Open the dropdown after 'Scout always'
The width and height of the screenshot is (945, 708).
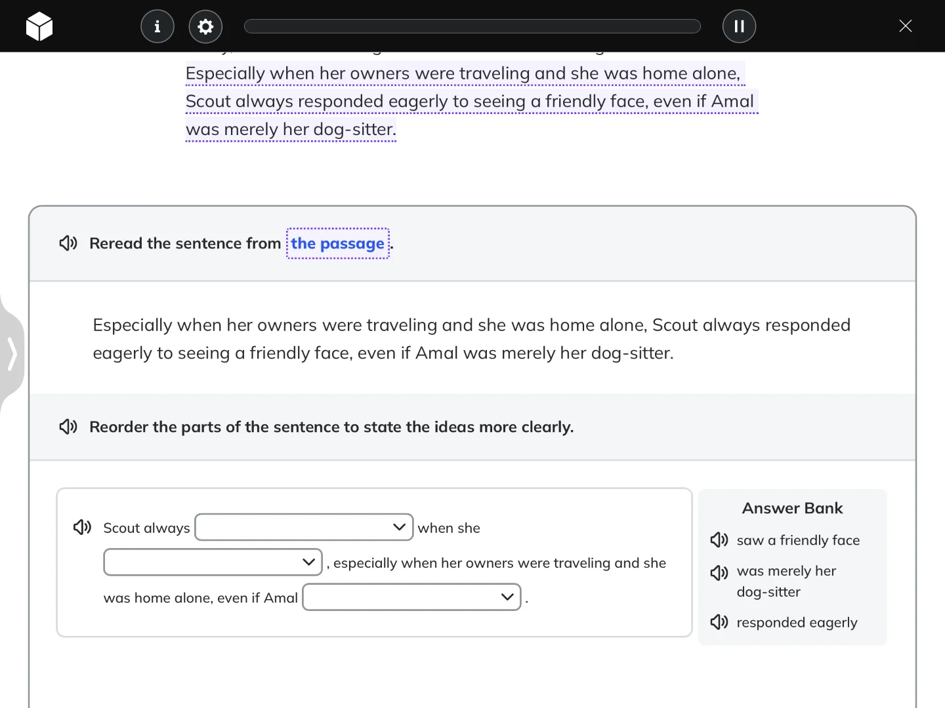pos(304,527)
